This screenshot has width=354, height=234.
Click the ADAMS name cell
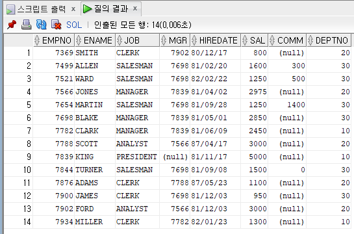[95, 183]
